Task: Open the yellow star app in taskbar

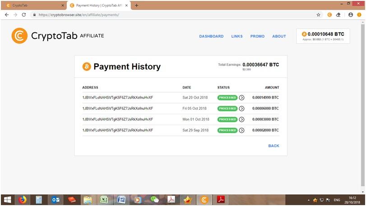Action: pos(187,200)
